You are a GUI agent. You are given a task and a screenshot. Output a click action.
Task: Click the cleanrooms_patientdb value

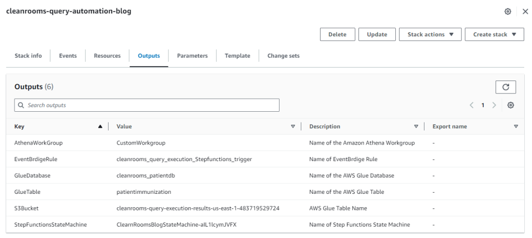(145, 176)
